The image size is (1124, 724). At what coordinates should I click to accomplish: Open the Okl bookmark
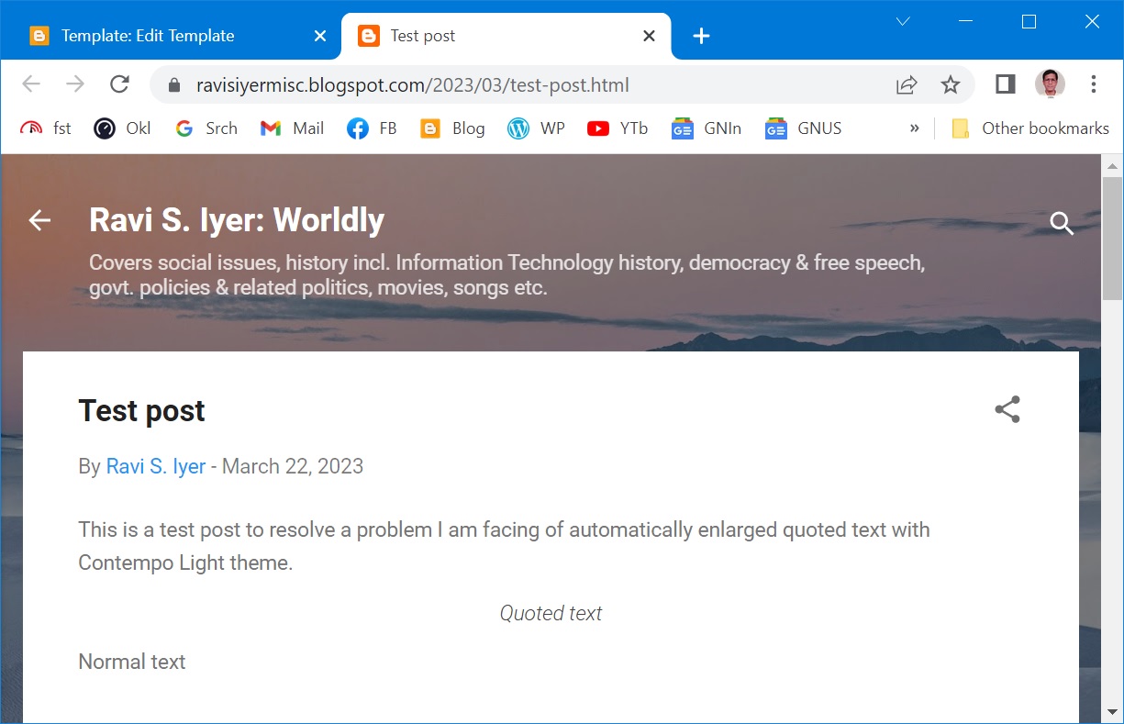(x=122, y=128)
